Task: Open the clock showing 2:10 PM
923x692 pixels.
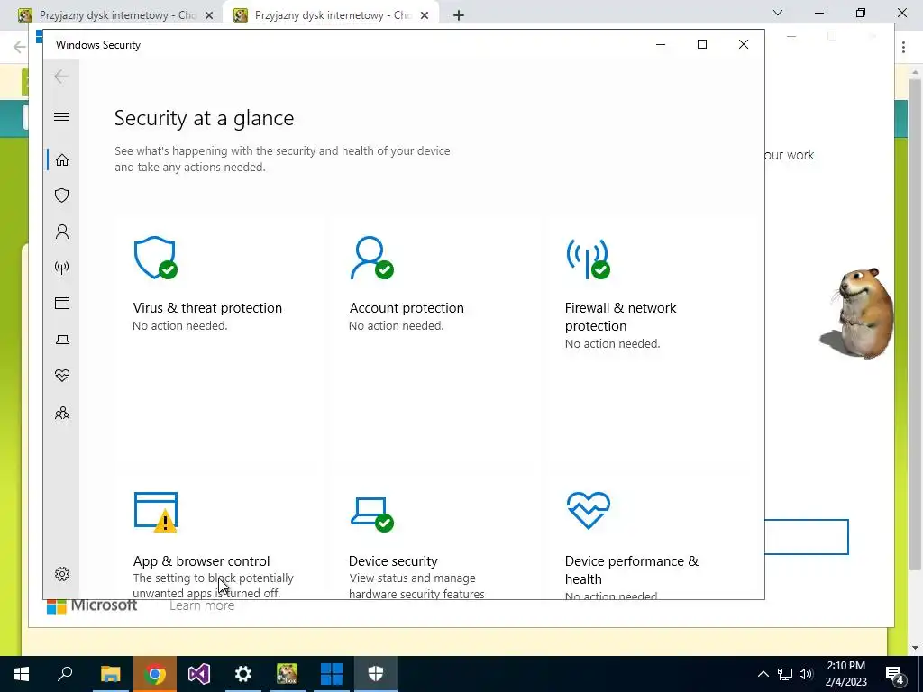Action: coord(845,674)
